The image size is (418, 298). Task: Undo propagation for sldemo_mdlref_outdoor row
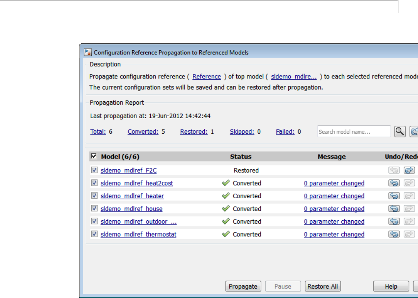[x=394, y=221]
